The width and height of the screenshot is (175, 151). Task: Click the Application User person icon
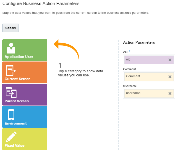click(x=11, y=48)
